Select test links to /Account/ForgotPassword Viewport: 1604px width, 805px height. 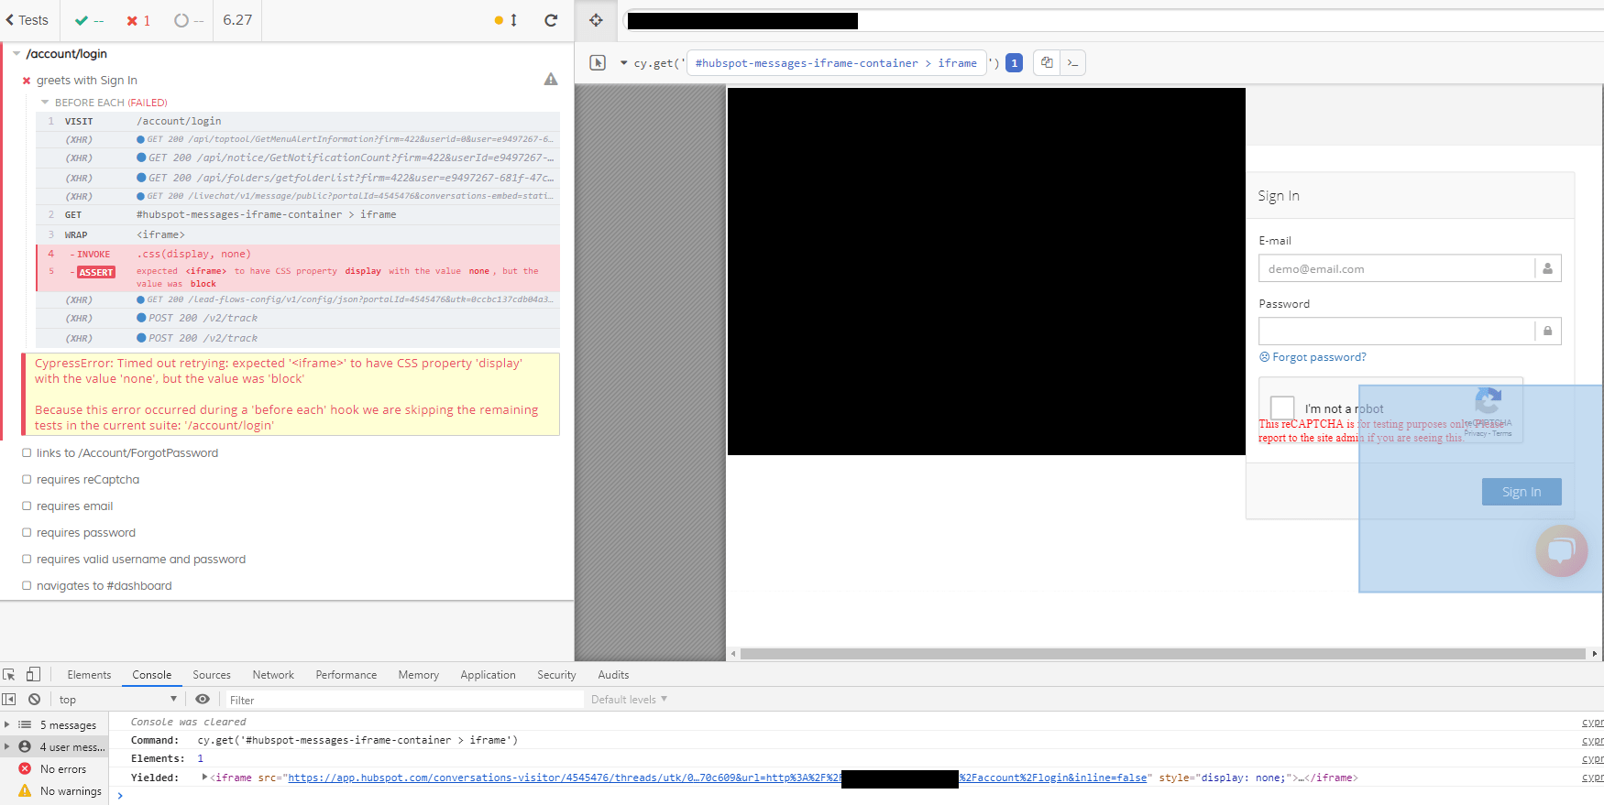pos(127,453)
